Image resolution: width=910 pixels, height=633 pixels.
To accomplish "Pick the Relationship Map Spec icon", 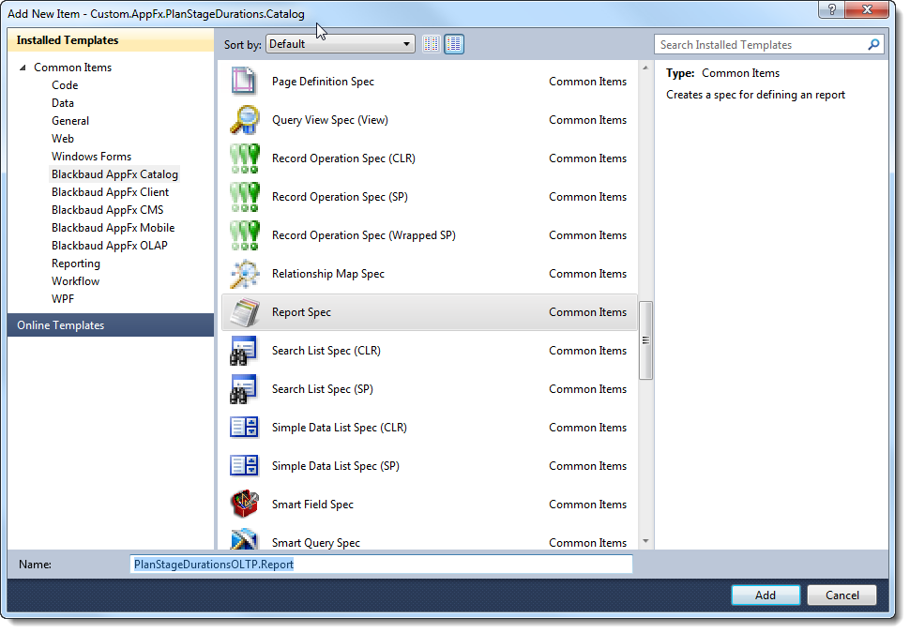I will tap(244, 274).
